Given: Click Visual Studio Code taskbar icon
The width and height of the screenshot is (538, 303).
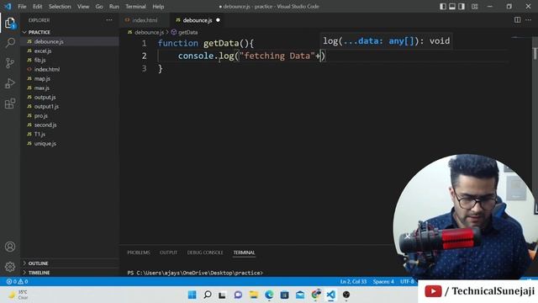Looking at the screenshot, I should [x=330, y=295].
